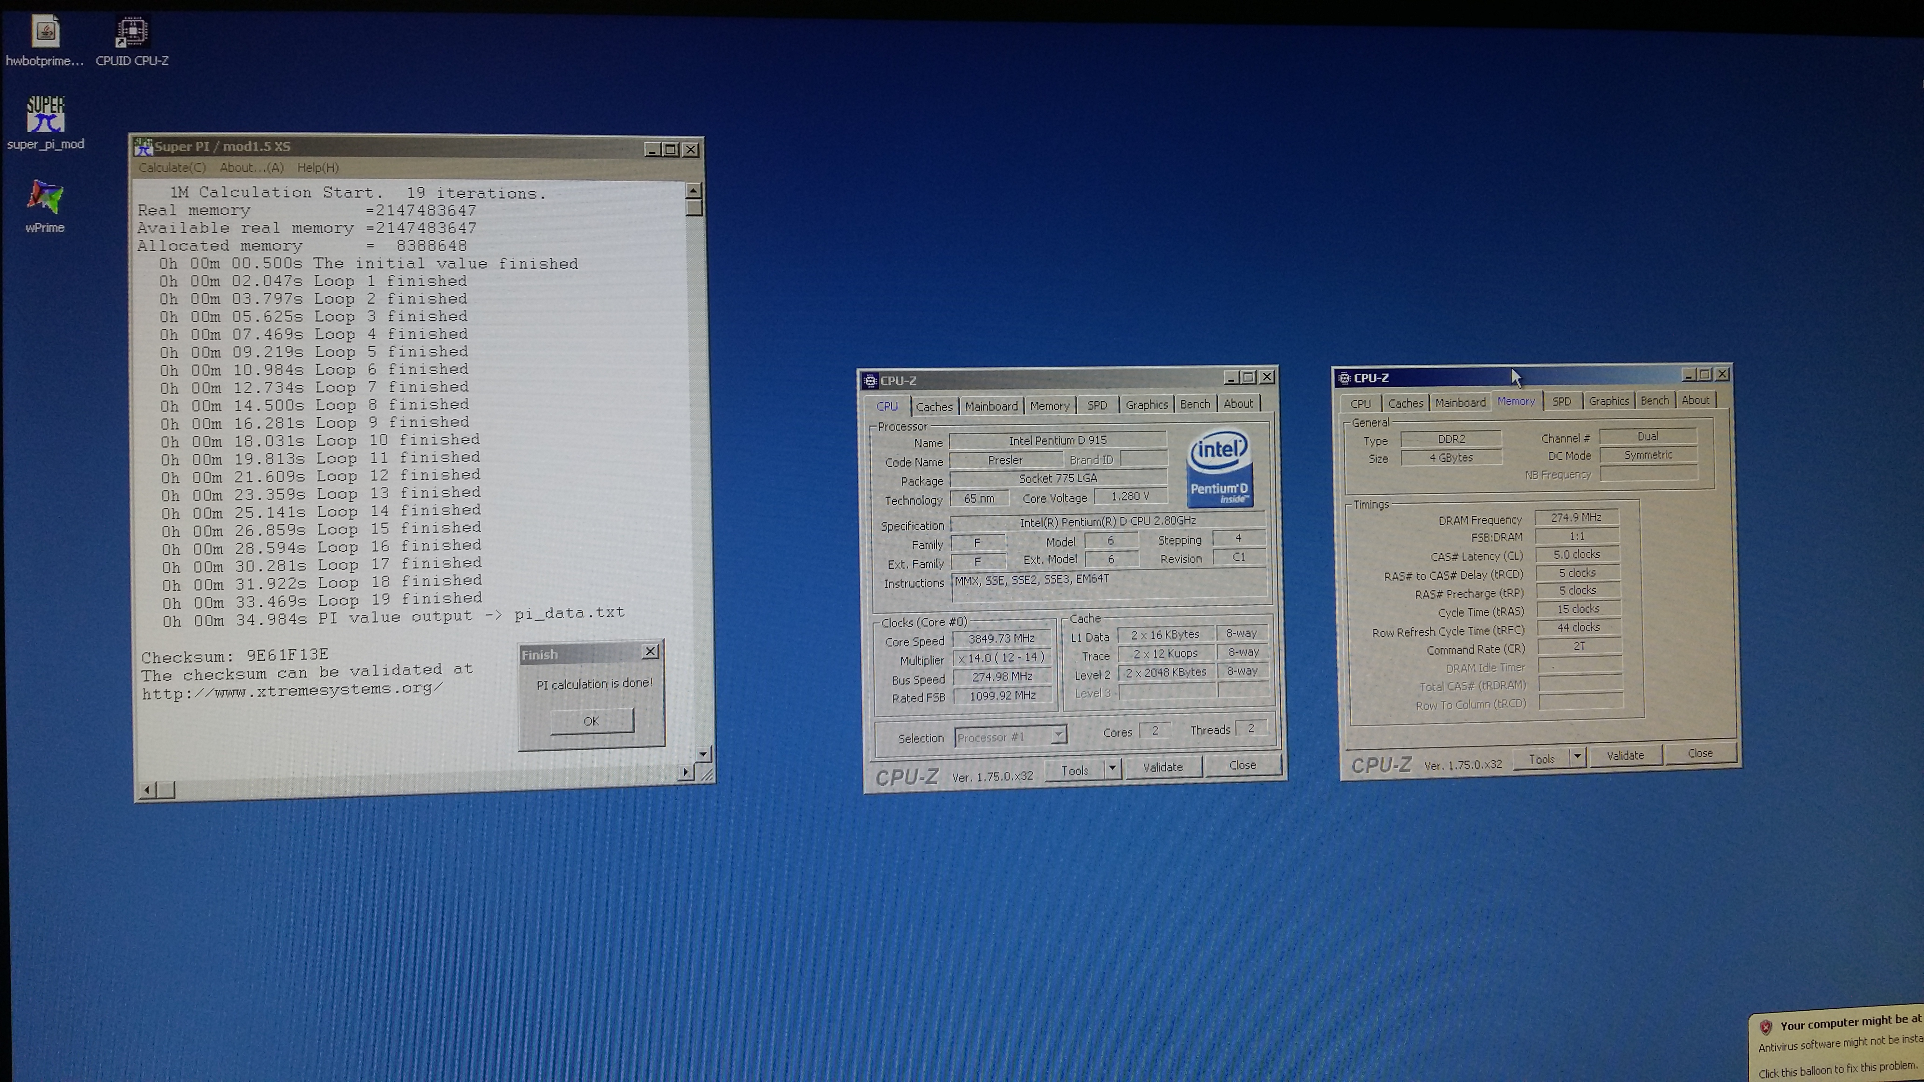This screenshot has height=1082, width=1924.
Task: Click the Checksum: 9E61F13E line
Action: (234, 657)
